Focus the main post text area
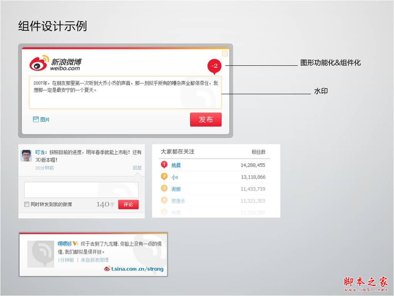 (125, 93)
